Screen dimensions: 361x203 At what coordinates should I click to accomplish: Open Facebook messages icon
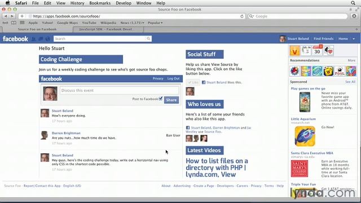coord(41,39)
